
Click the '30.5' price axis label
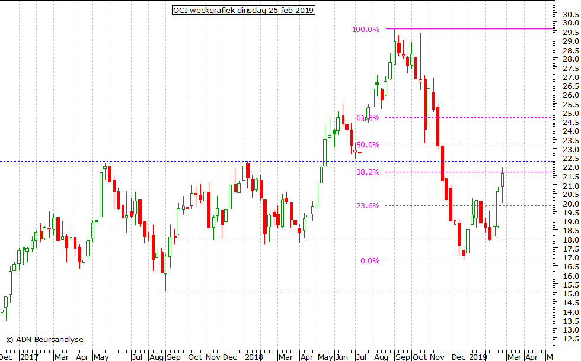570,14
